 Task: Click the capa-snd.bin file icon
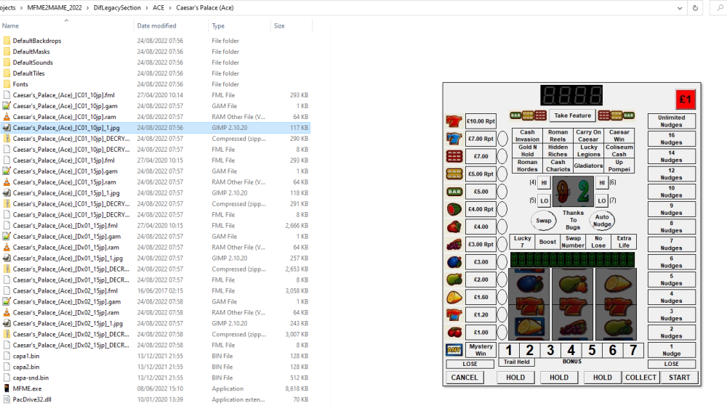(7, 378)
